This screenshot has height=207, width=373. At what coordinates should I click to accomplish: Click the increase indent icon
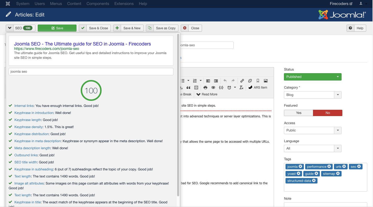(216, 81)
